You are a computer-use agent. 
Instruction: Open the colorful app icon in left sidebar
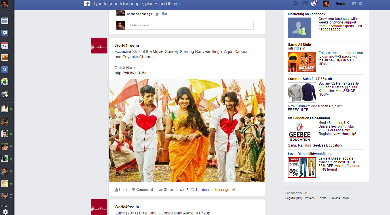[x=5, y=82]
